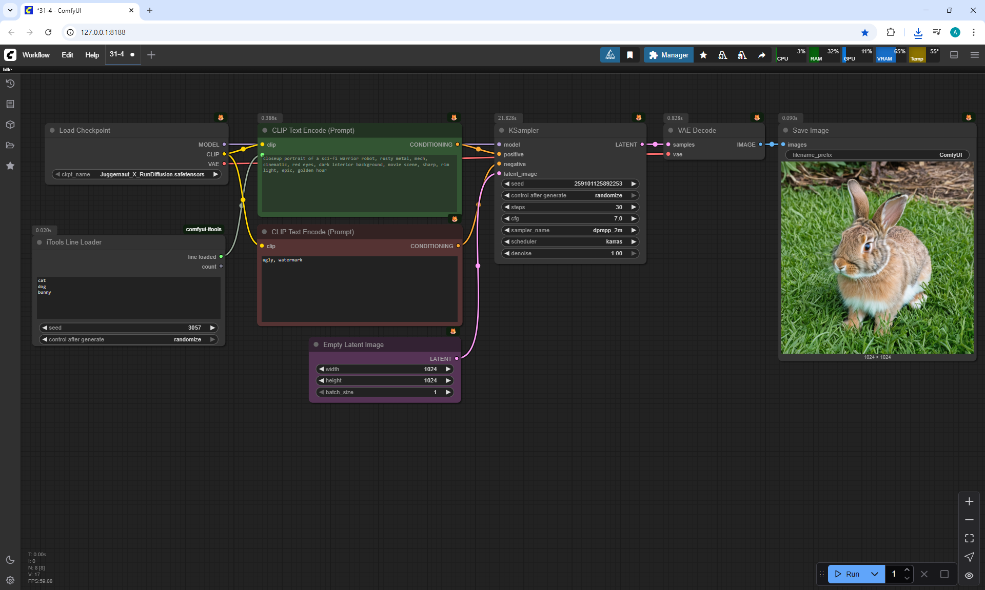985x590 pixels.
Task: Open sampler_name dpmpp_2m dropdown
Action: click(x=569, y=230)
